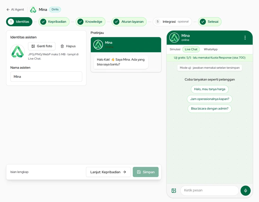
Task: Focus the Nama asisten input field
Action: tap(46, 77)
